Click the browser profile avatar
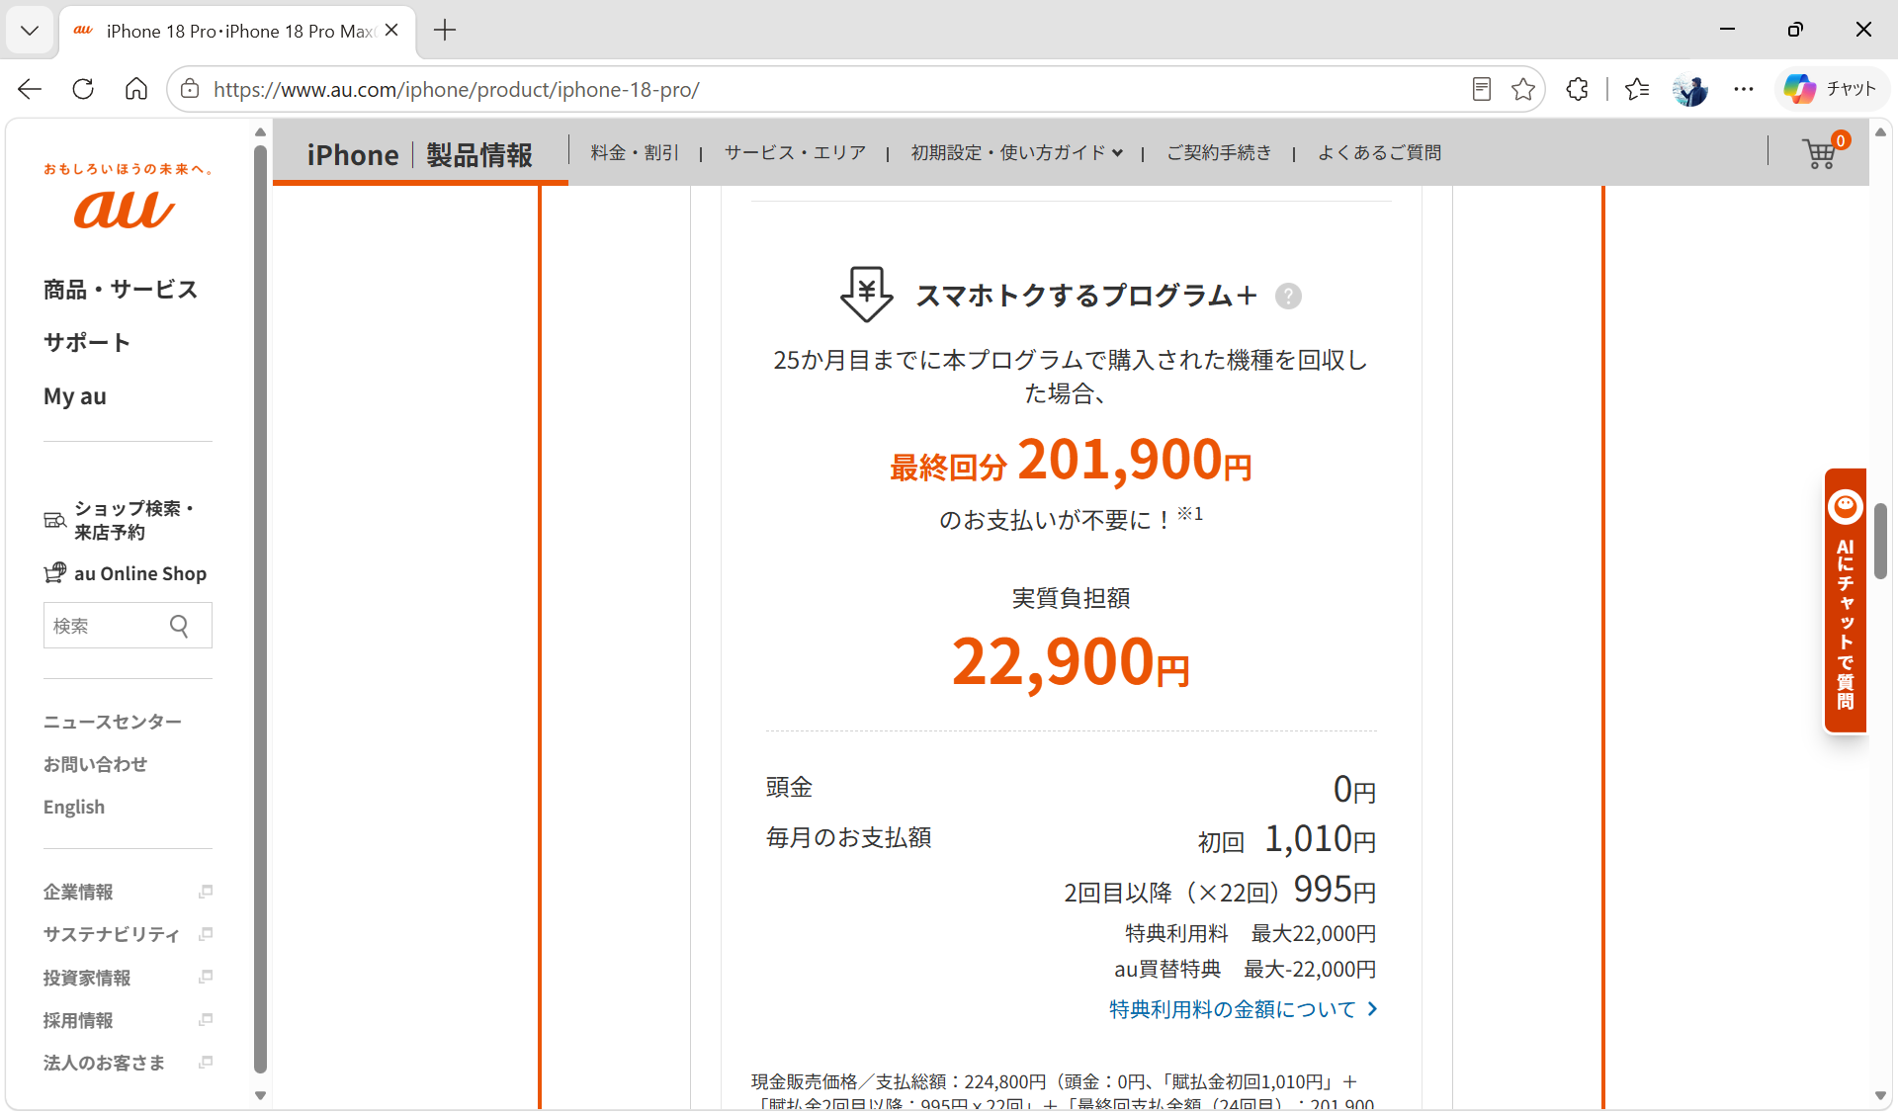The width and height of the screenshot is (1898, 1115). [1690, 89]
